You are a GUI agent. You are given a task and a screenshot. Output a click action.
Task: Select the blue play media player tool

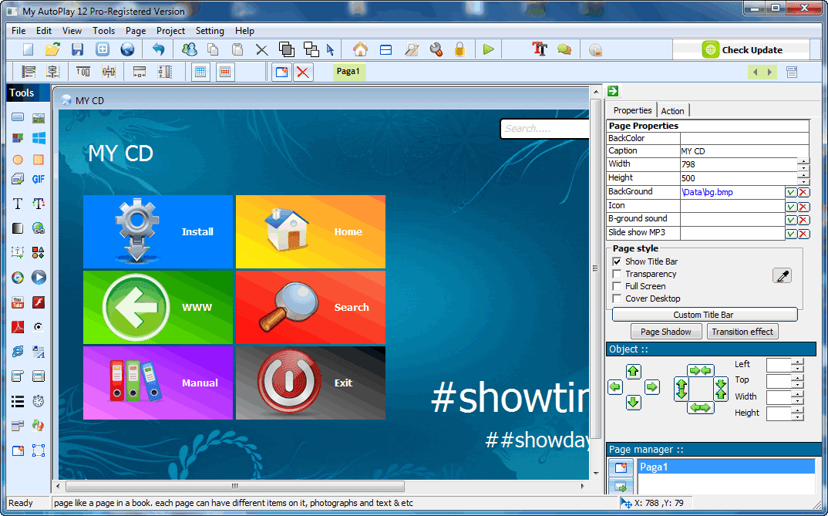pos(38,277)
